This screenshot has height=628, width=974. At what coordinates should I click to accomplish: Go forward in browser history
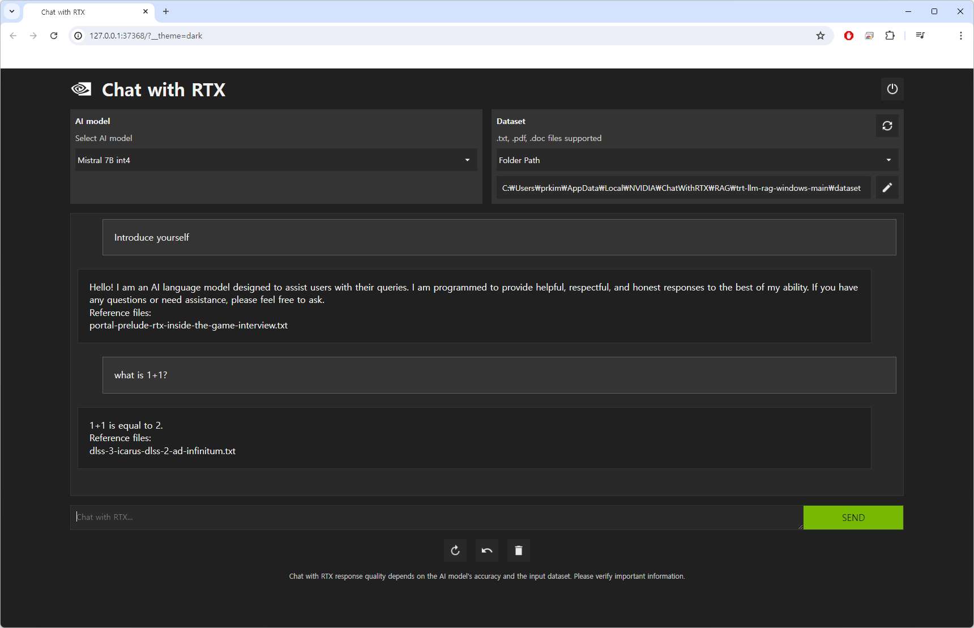pos(33,36)
